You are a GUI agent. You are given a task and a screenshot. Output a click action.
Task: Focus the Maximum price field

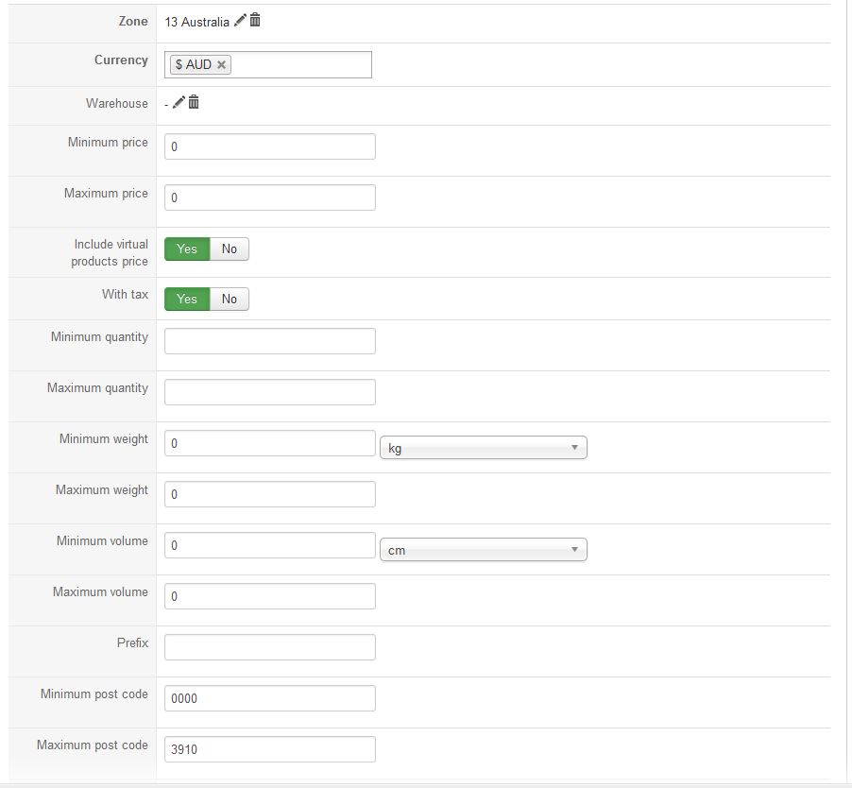(269, 197)
